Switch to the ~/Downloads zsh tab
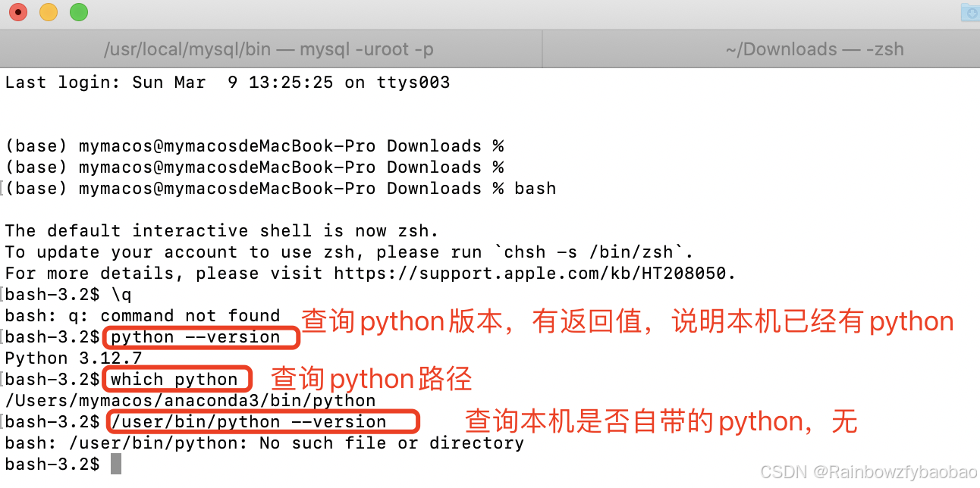 814,48
